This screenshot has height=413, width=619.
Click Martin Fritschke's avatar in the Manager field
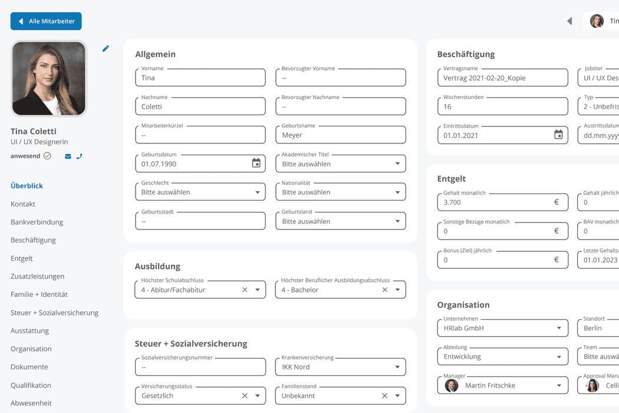[x=452, y=385]
